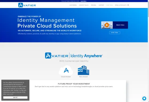Click the 5 Security Trends banner text

[70, 1]
